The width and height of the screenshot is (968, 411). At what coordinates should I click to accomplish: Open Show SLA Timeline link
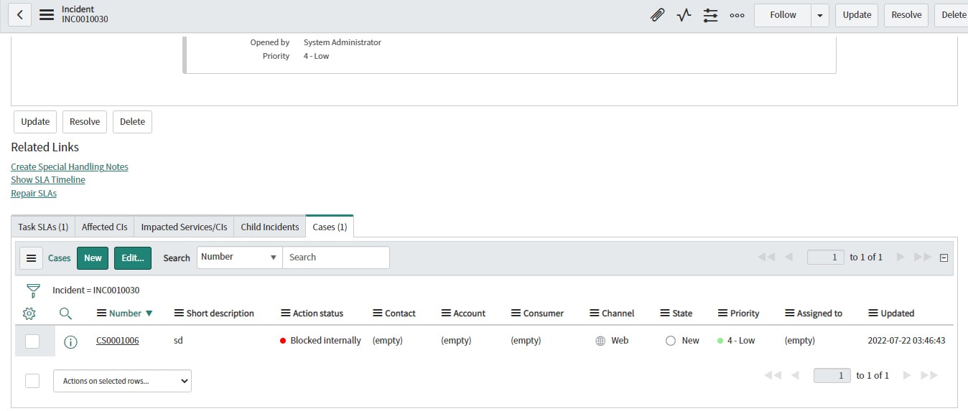coord(48,180)
